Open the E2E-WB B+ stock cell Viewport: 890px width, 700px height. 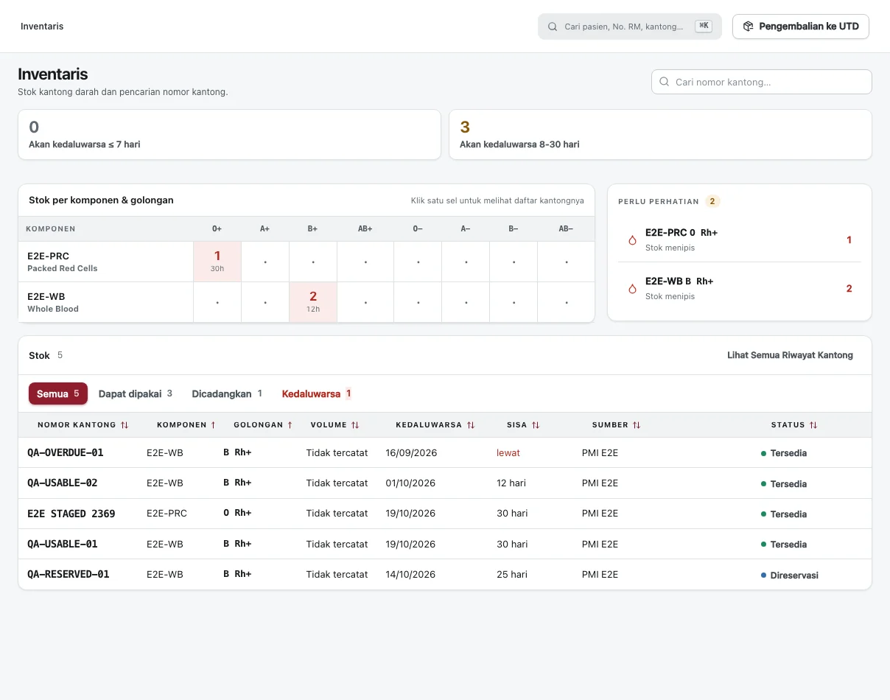pyautogui.click(x=313, y=301)
